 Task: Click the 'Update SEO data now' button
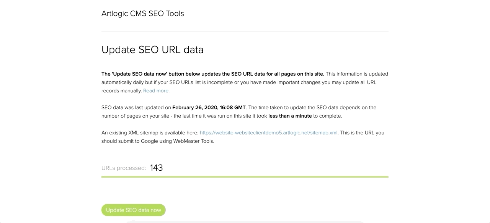coord(134,210)
